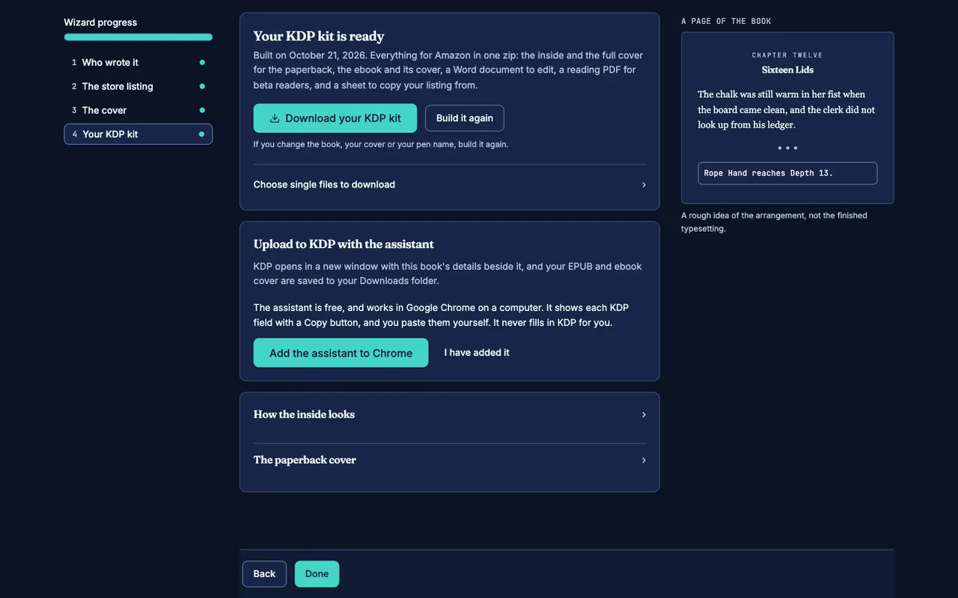Click 'I have added it' link
Screen dimensions: 958x598
point(477,352)
